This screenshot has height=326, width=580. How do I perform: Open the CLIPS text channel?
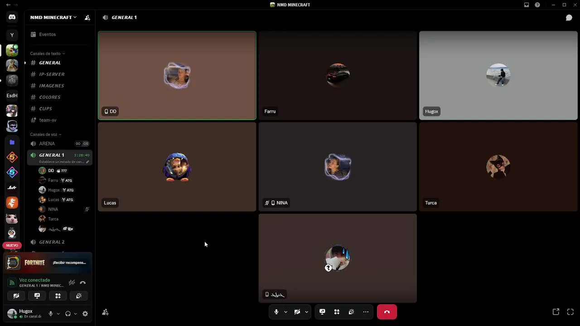click(x=59, y=109)
